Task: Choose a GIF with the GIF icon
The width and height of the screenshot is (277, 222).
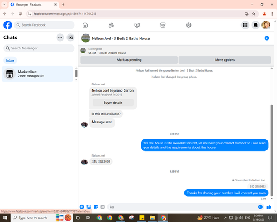Action: tap(102, 207)
